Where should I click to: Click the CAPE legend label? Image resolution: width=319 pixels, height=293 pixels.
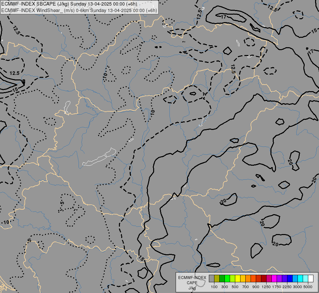(x=192, y=283)
